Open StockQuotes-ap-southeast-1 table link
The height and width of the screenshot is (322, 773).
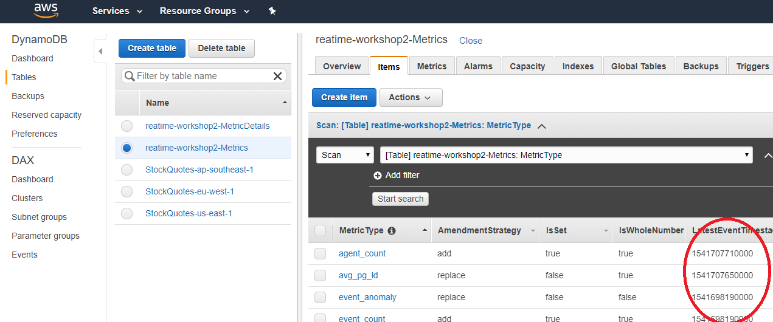coord(199,170)
